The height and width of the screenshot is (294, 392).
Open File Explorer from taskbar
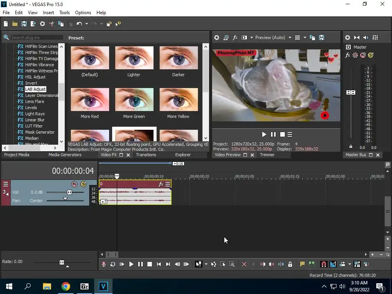pyautogui.click(x=47, y=286)
